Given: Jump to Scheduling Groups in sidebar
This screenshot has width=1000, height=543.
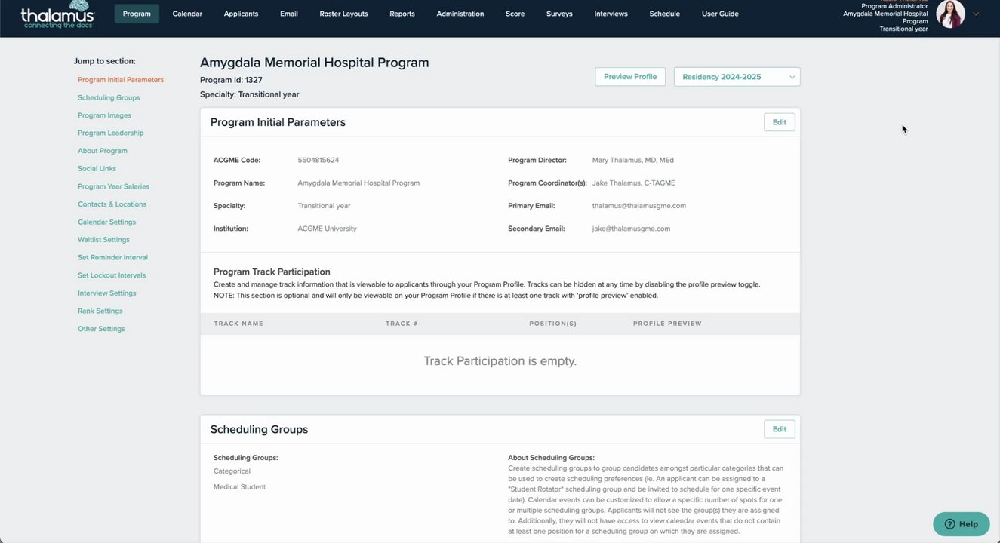Looking at the screenshot, I should coord(109,97).
